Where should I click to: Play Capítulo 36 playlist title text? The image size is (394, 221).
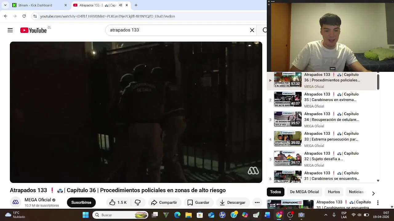pos(332,77)
